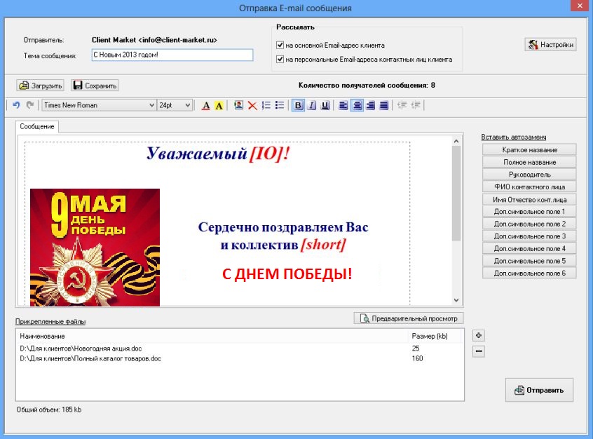The image size is (593, 439).
Task: Insert Доп.символьное поле 5
Action: [x=529, y=261]
